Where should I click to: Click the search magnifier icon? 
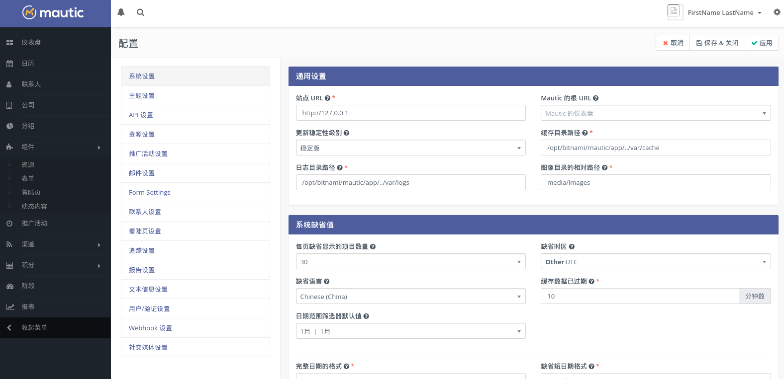click(x=140, y=12)
